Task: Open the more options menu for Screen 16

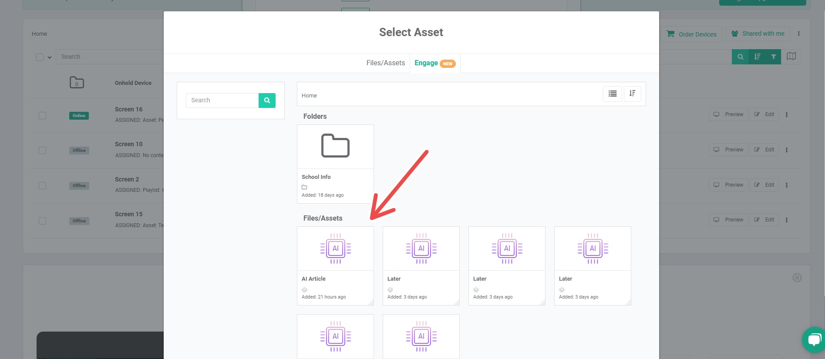Action: click(x=786, y=114)
